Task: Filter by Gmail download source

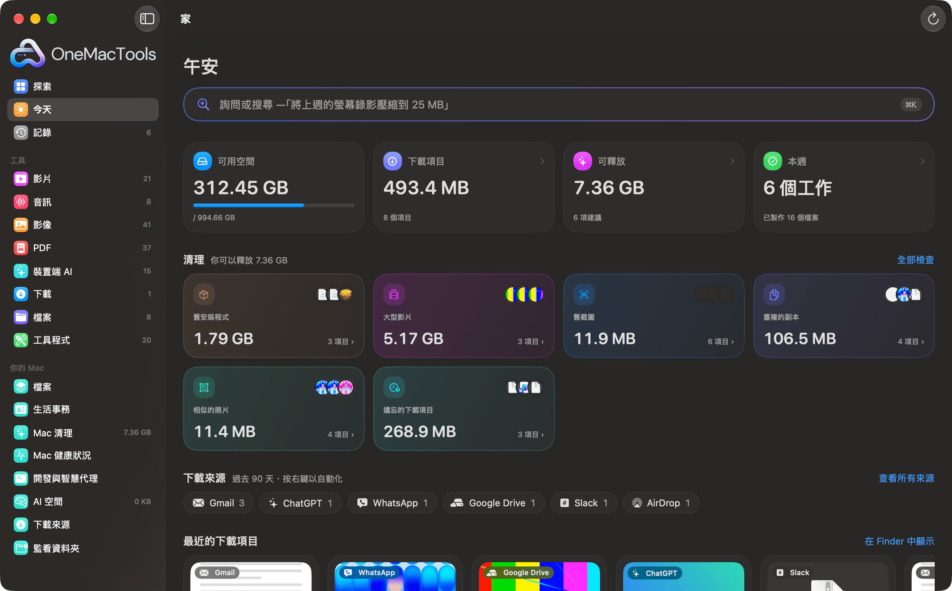Action: [x=218, y=503]
